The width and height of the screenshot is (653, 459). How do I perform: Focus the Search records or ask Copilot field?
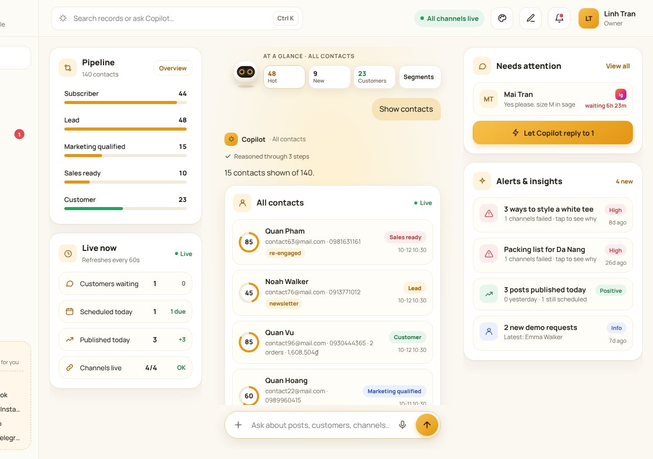click(177, 18)
